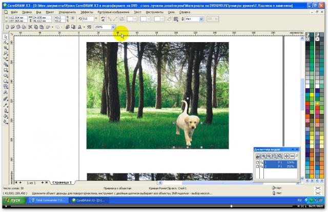This screenshot has height=212, width=328.
Task: Open the wrap style 'Нет' dropdown
Action: pyautogui.click(x=201, y=18)
